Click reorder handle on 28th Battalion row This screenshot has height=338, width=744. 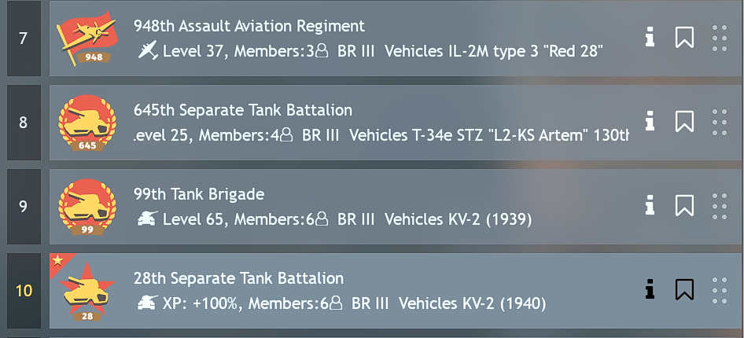pos(720,290)
